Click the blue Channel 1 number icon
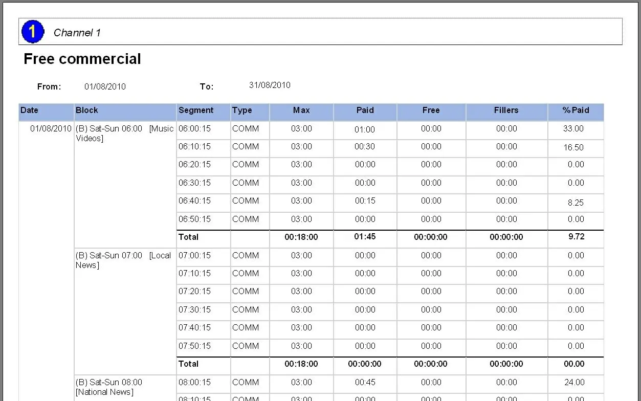Image resolution: width=641 pixels, height=401 pixels. click(x=32, y=32)
